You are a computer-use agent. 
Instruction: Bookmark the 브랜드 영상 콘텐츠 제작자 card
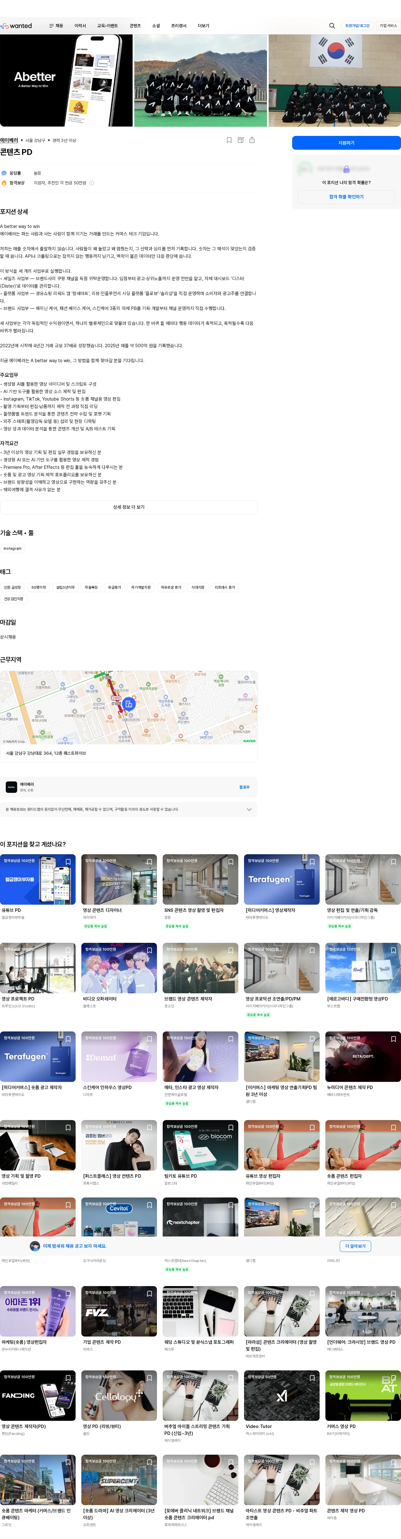point(231,950)
